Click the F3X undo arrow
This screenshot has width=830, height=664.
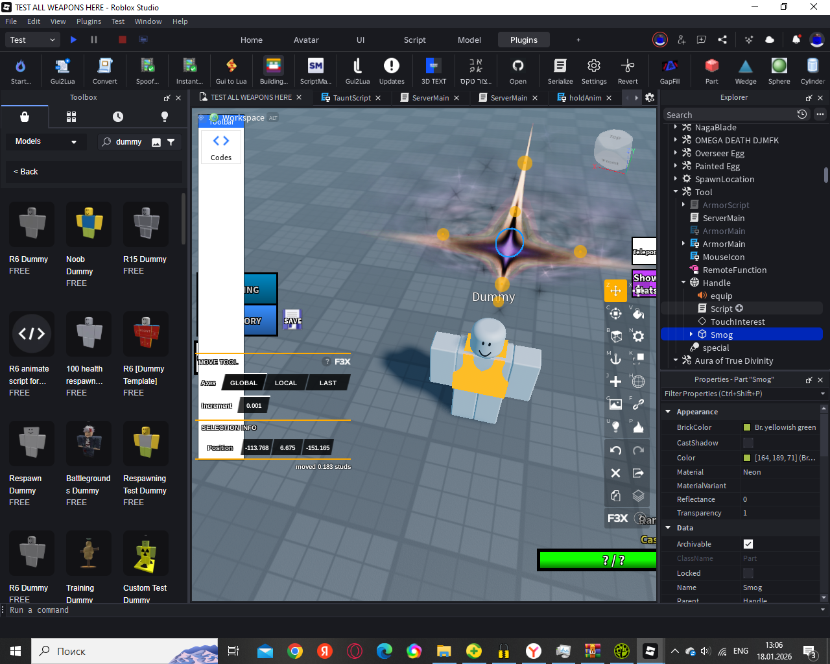point(615,451)
